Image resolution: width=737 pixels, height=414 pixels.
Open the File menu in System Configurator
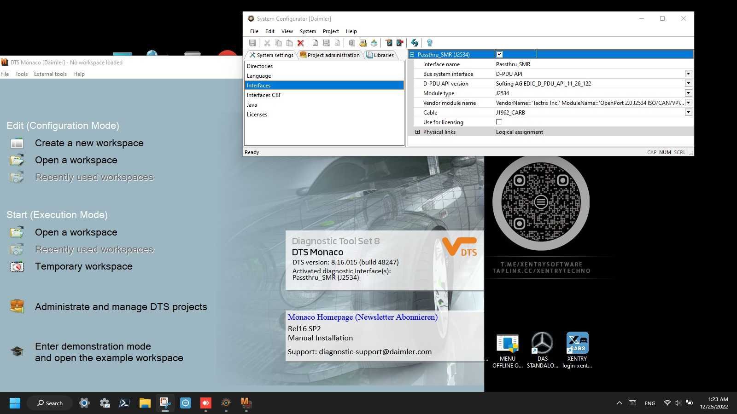pyautogui.click(x=254, y=31)
